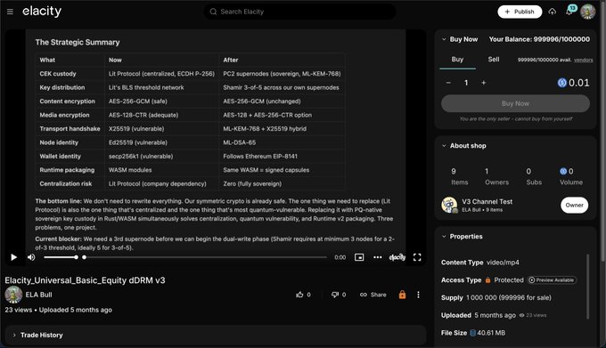Share the video
The width and height of the screenshot is (606, 348).
(x=373, y=295)
